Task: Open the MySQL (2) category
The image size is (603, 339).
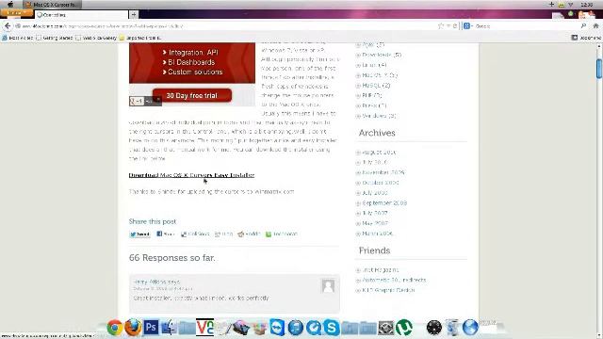Action: [x=376, y=85]
